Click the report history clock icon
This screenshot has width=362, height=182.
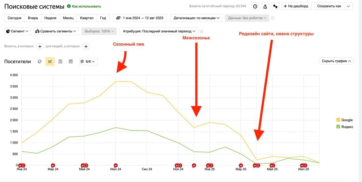coord(255,6)
